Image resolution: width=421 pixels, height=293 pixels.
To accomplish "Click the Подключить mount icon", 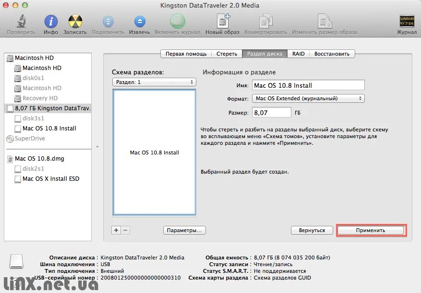I will 108,21.
